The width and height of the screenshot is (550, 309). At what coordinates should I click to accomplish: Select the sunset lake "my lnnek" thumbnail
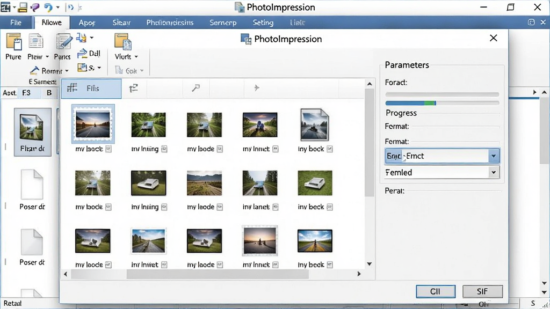260,241
